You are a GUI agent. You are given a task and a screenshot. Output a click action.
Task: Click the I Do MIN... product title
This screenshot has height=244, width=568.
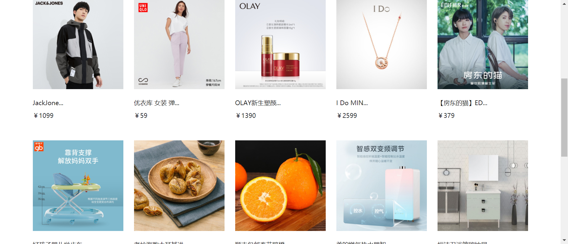(x=352, y=103)
